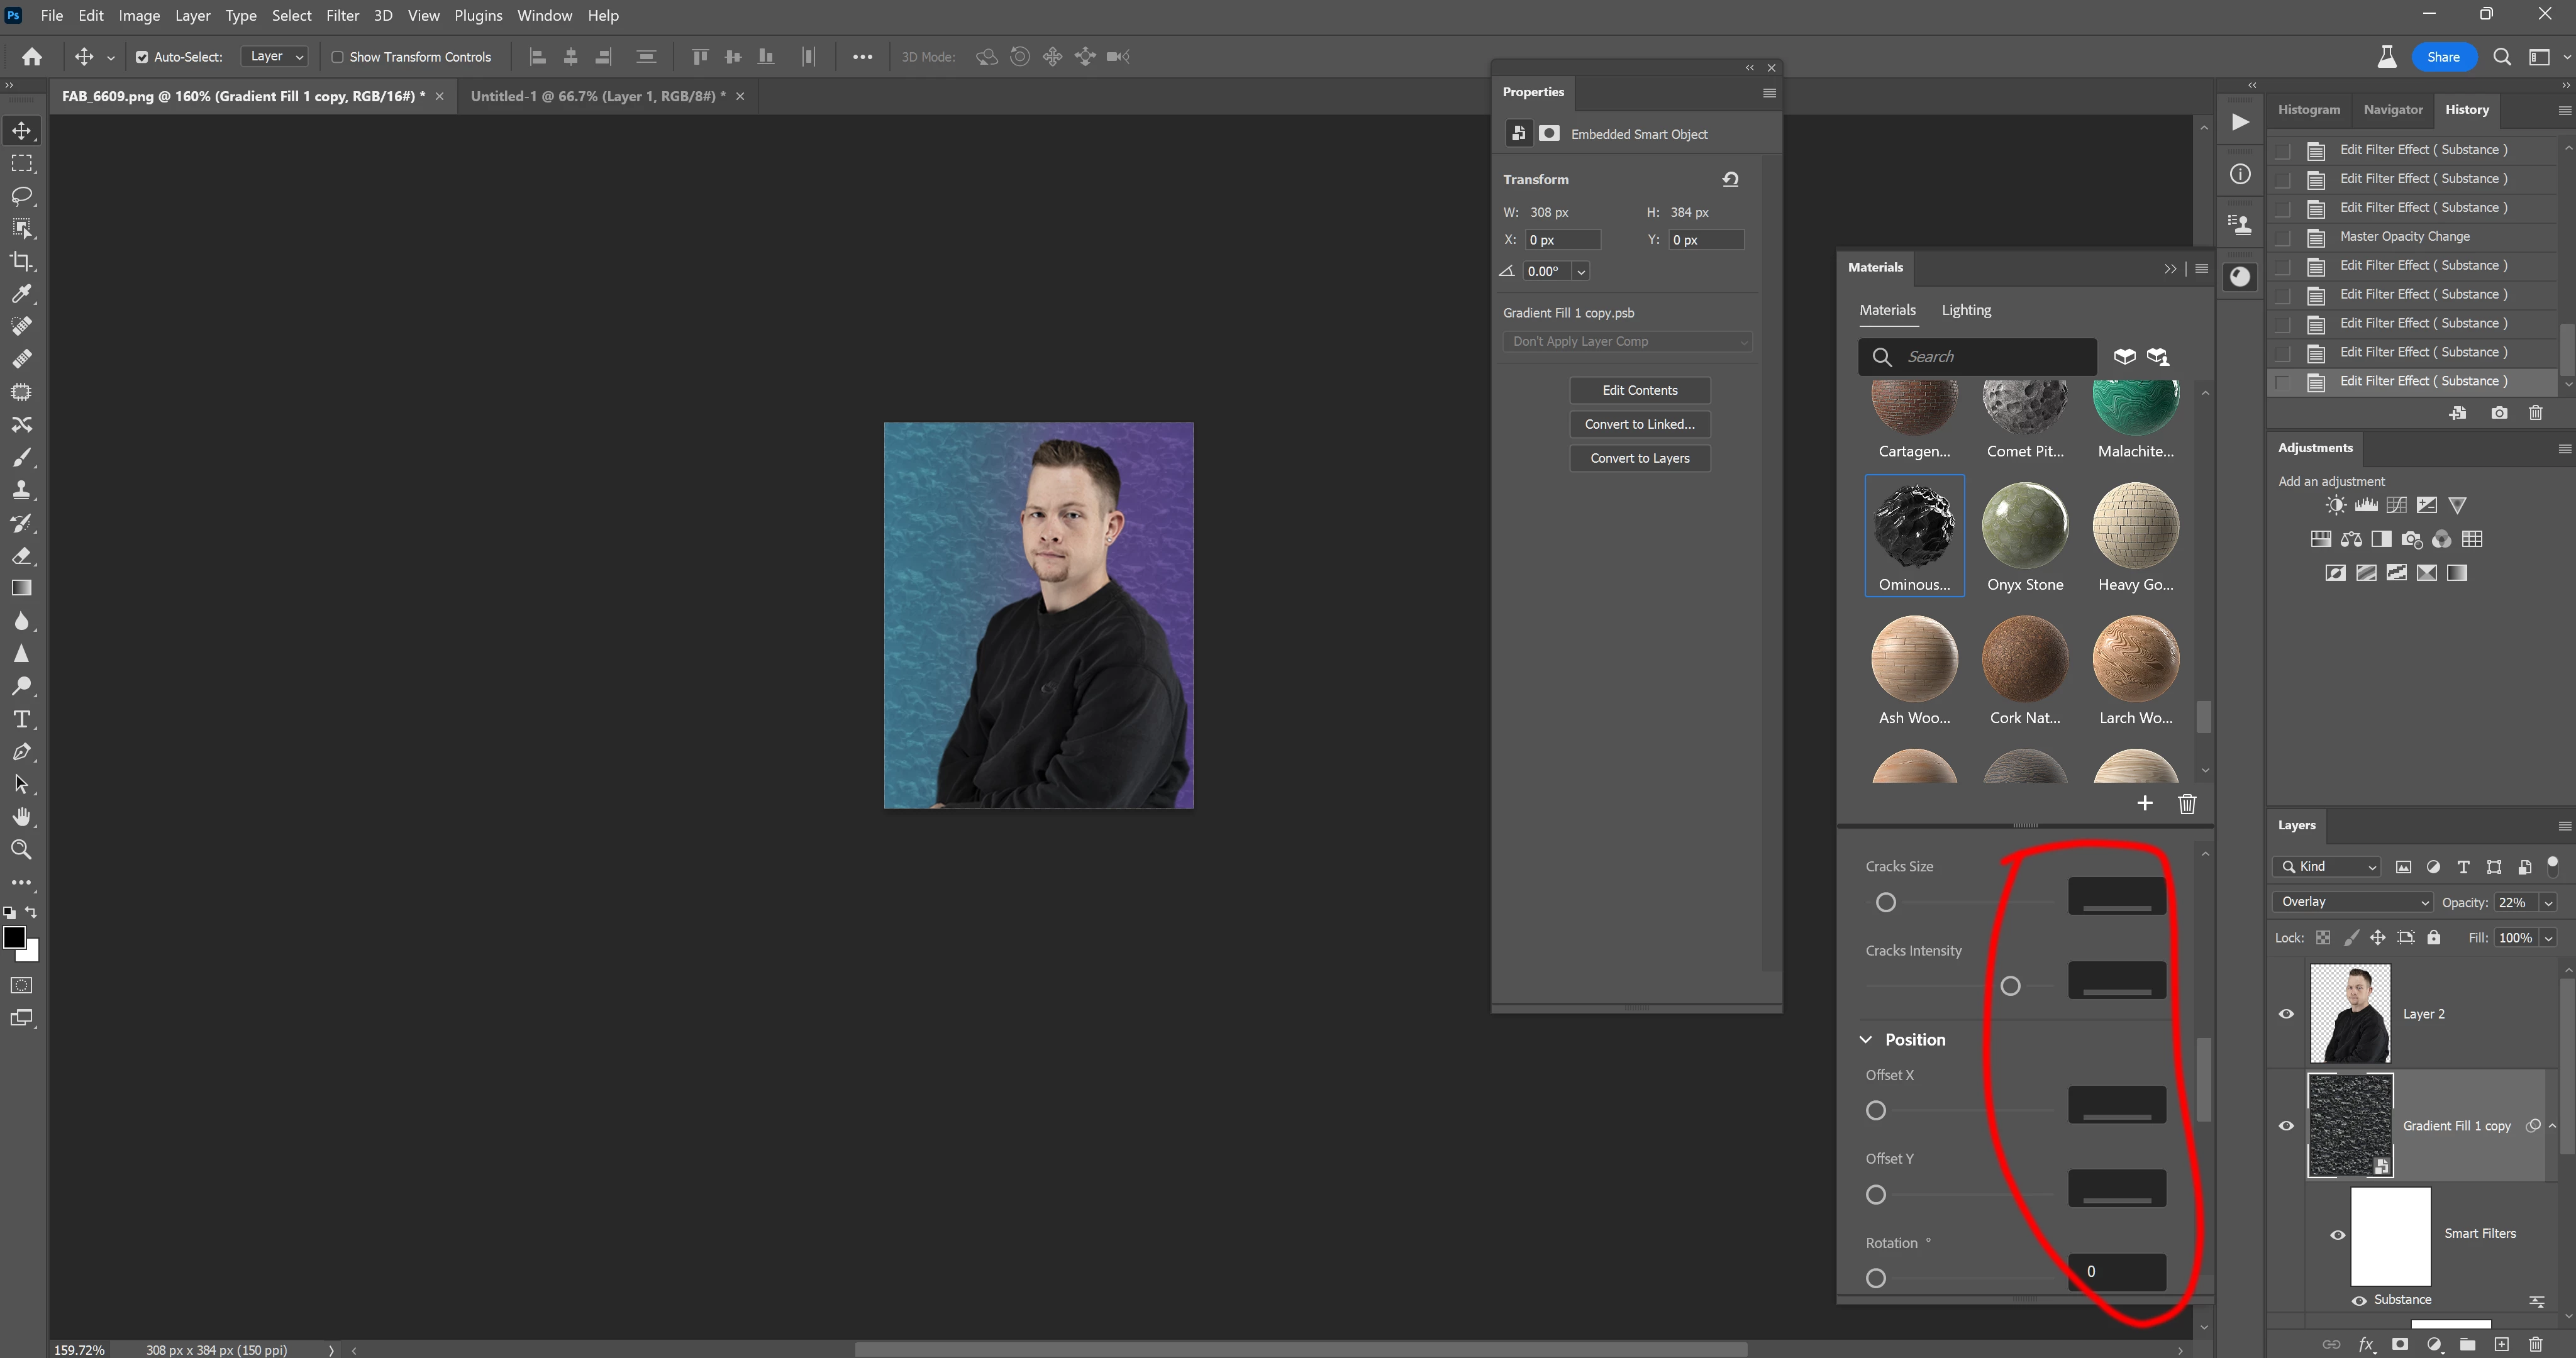Select the Lasso tool
2576x1358 pixels.
[x=21, y=196]
